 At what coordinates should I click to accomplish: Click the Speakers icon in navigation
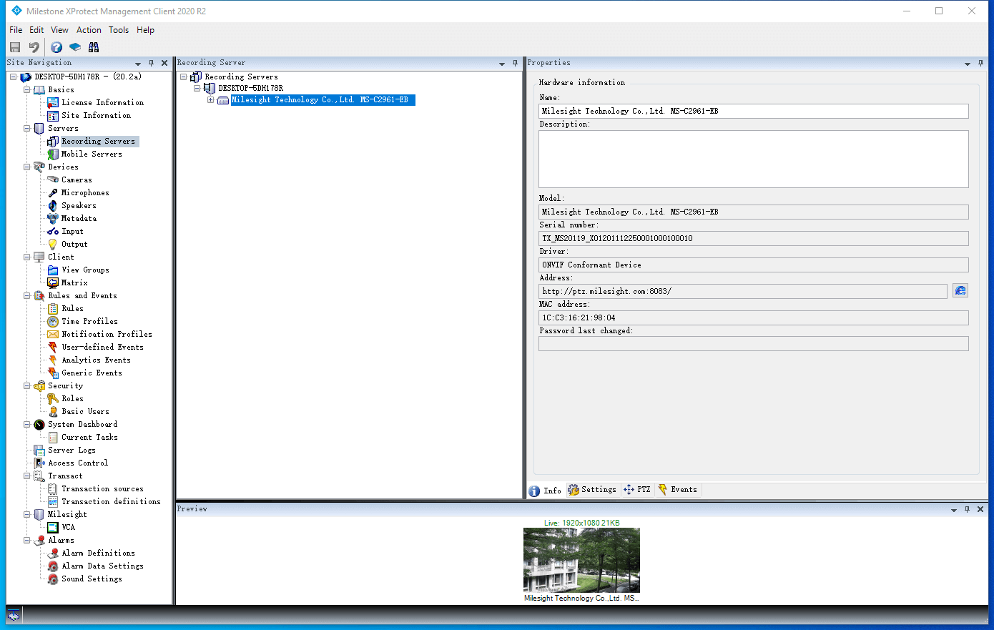pyautogui.click(x=53, y=205)
